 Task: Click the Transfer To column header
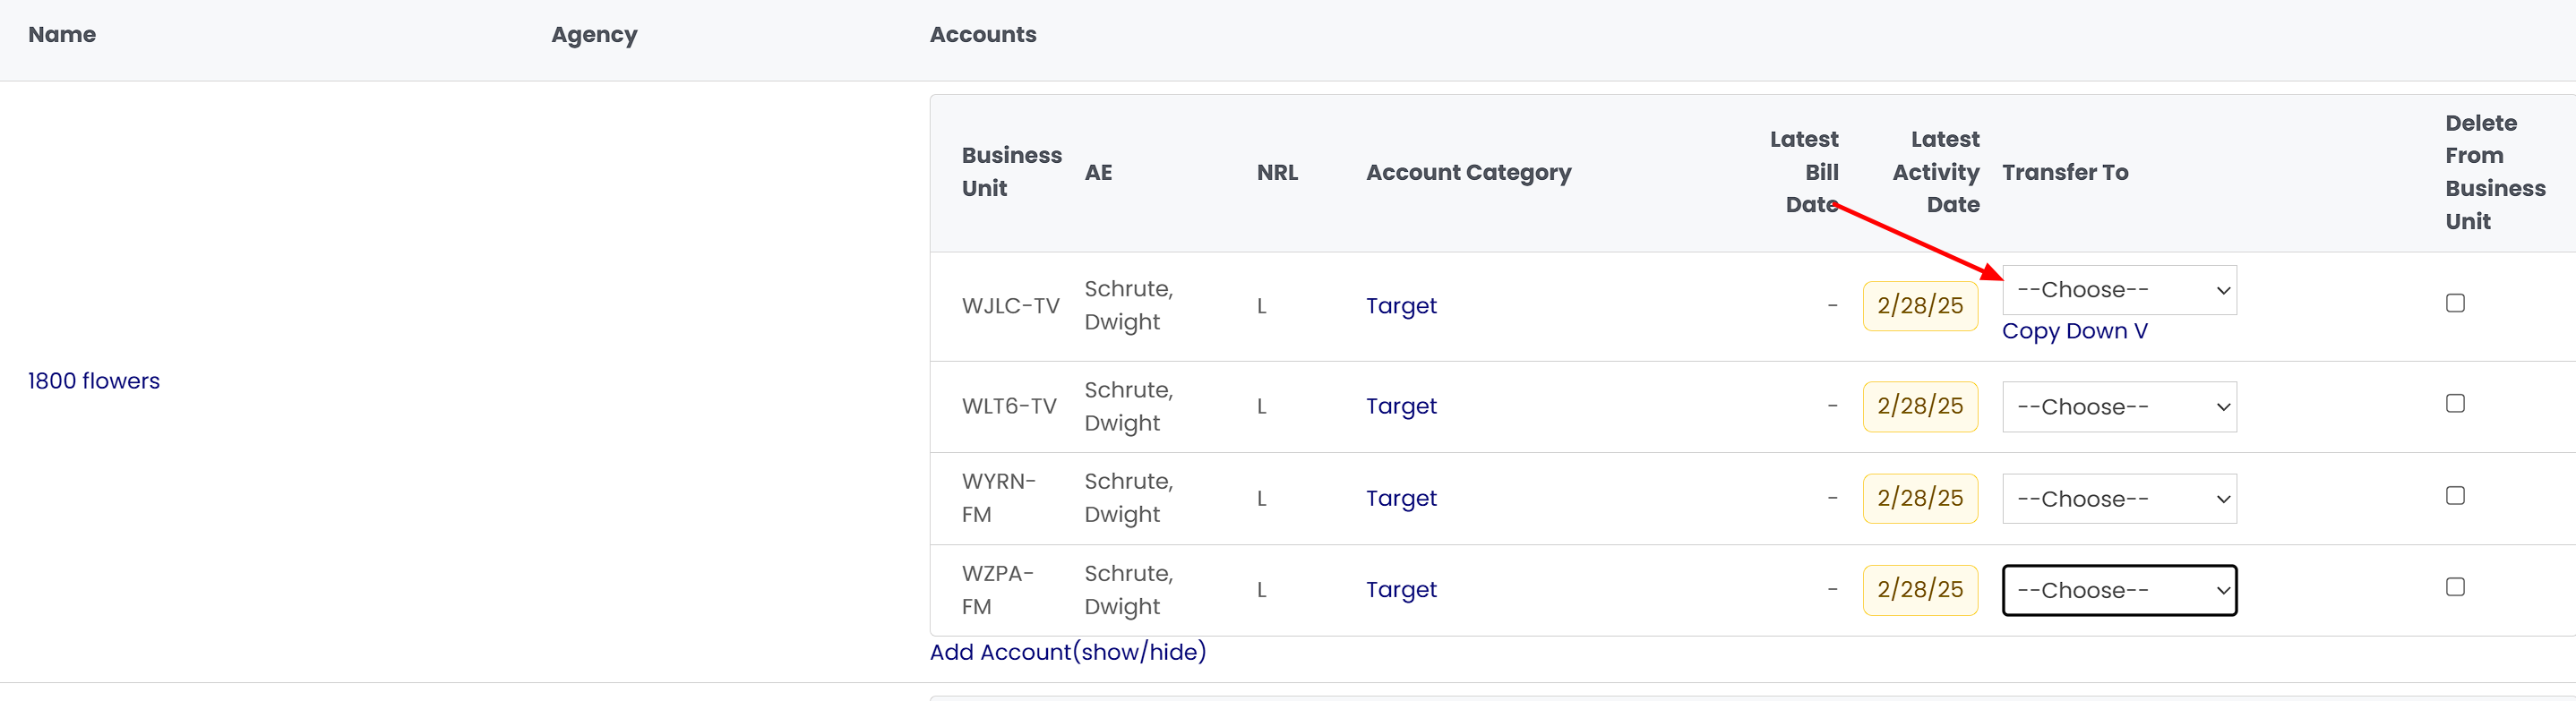pyautogui.click(x=2065, y=172)
